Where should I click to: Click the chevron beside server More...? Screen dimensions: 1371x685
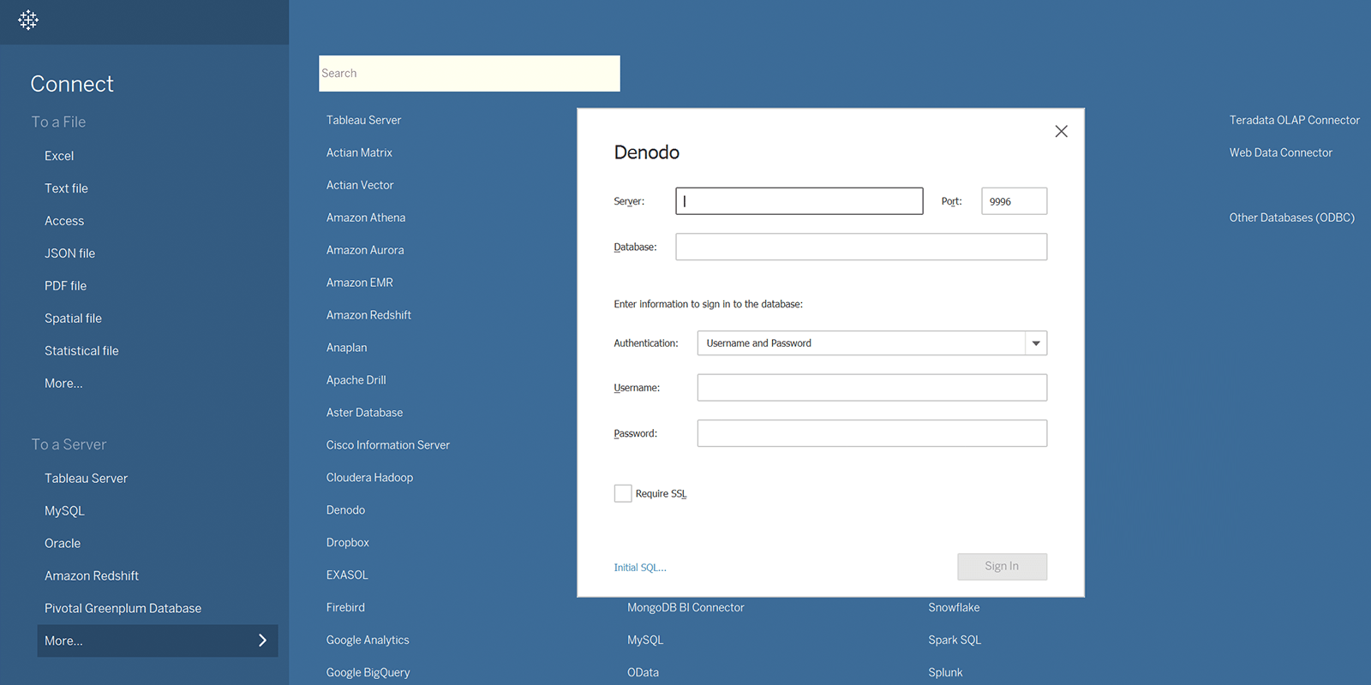click(262, 640)
